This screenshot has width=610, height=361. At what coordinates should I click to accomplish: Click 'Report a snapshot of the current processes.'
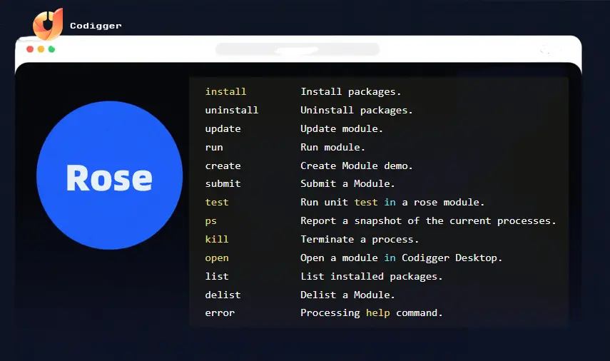[x=428, y=221]
